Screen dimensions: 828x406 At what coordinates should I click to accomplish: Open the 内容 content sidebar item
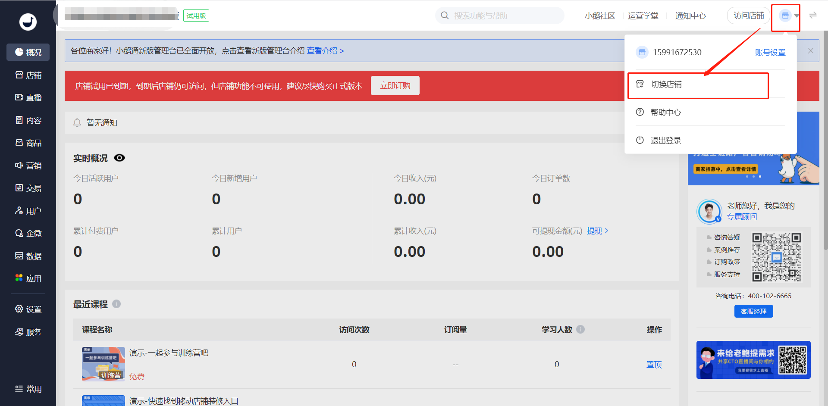pyautogui.click(x=28, y=120)
